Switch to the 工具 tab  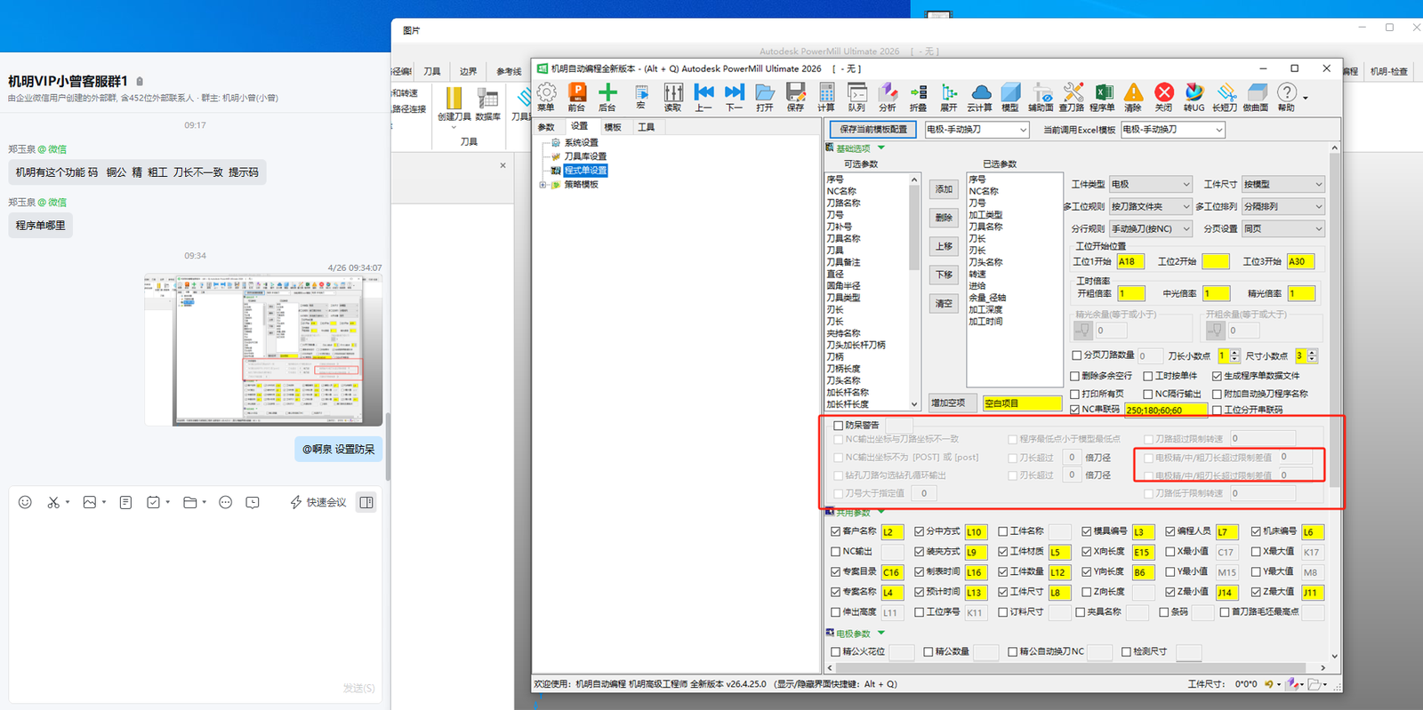646,127
